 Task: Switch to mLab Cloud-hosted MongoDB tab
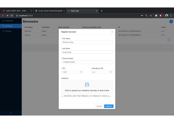tap(50, 11)
